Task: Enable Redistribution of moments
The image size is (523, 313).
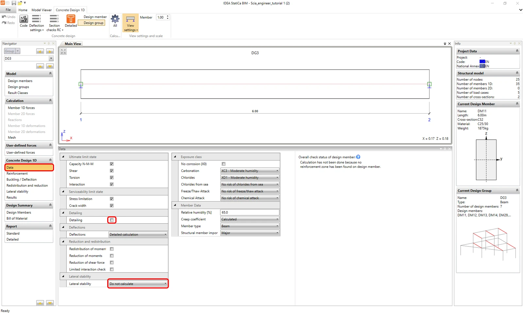Action: [x=112, y=249]
